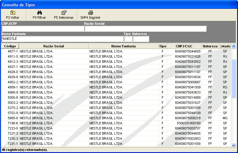Click the scrollbar up arrow

pyautogui.click(x=233, y=46)
